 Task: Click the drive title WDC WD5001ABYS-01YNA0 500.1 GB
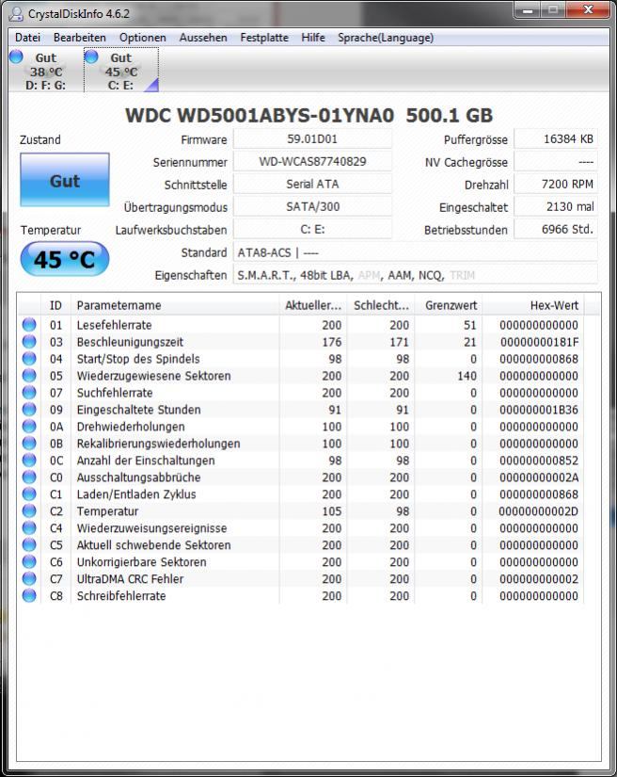(x=308, y=115)
